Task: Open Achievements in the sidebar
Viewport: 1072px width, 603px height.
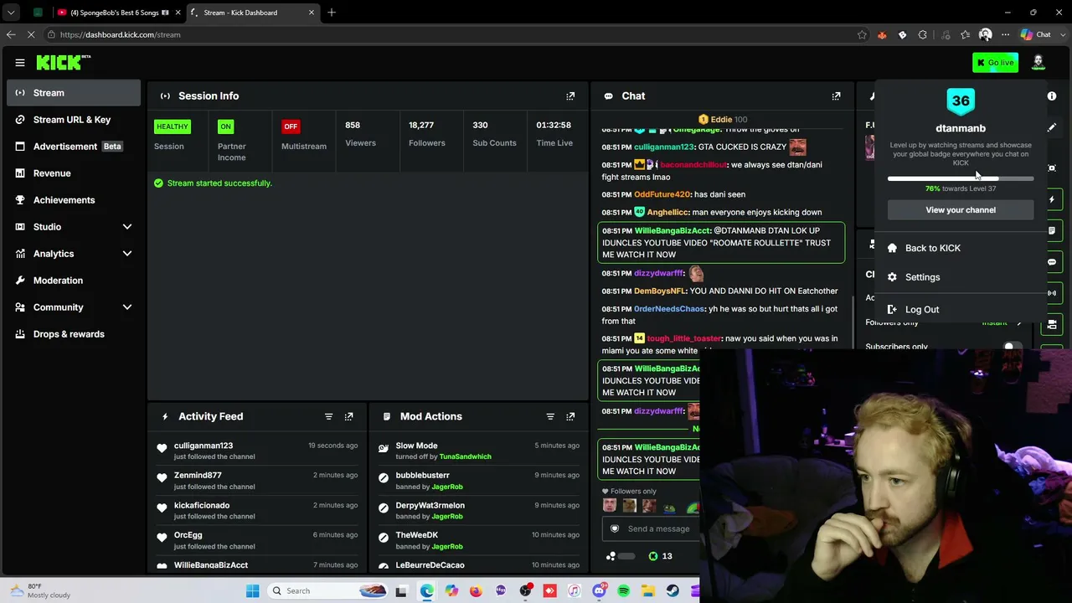Action: click(x=74, y=200)
